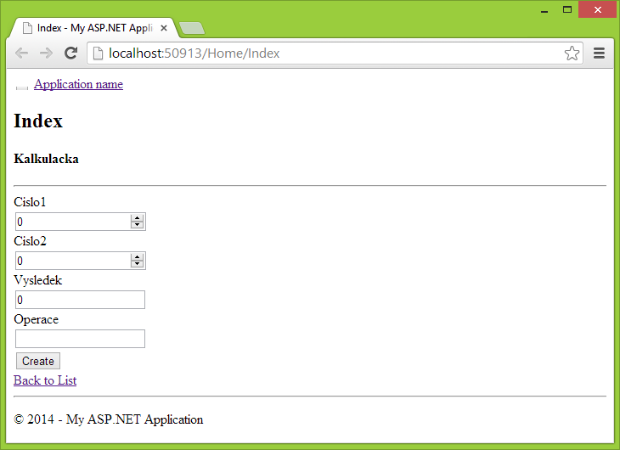Close the Index tab with the x

pos(164,28)
